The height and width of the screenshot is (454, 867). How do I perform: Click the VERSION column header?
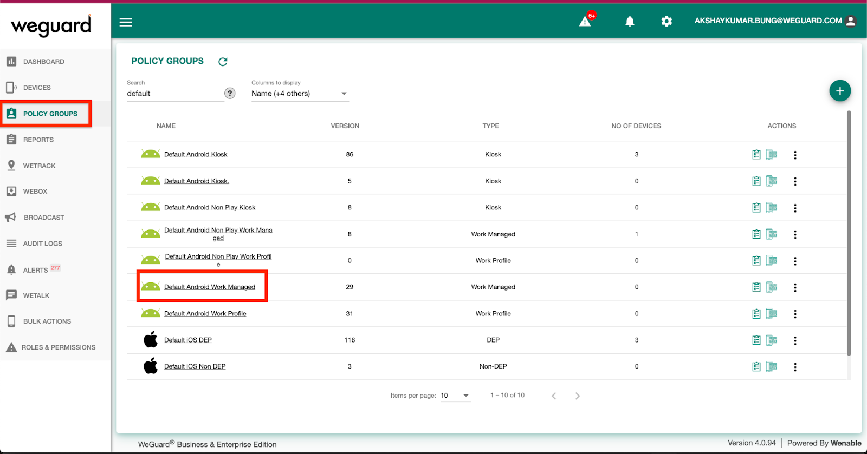(x=345, y=126)
